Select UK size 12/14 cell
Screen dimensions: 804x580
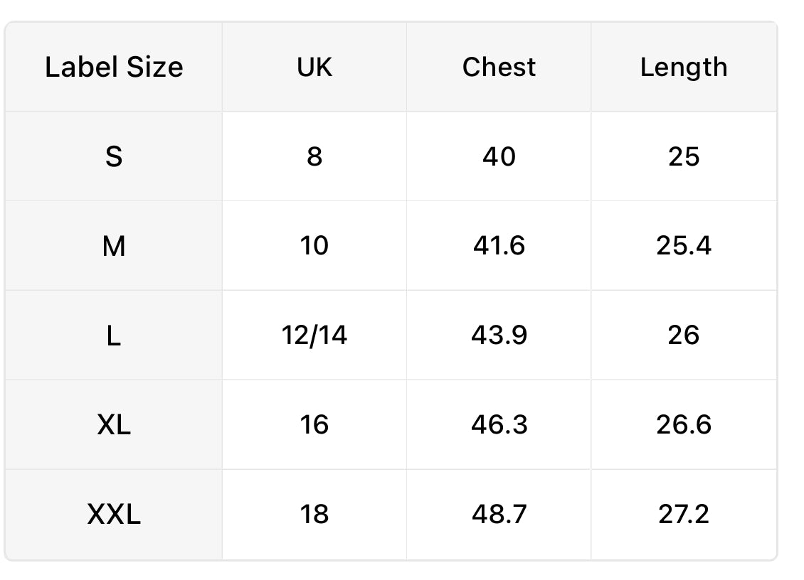pyautogui.click(x=314, y=335)
